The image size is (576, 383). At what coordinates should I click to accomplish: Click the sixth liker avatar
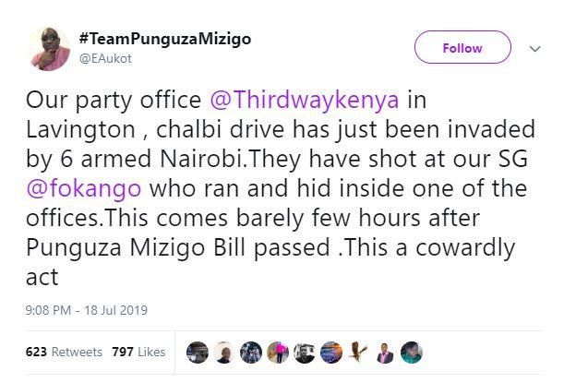[x=330, y=352]
